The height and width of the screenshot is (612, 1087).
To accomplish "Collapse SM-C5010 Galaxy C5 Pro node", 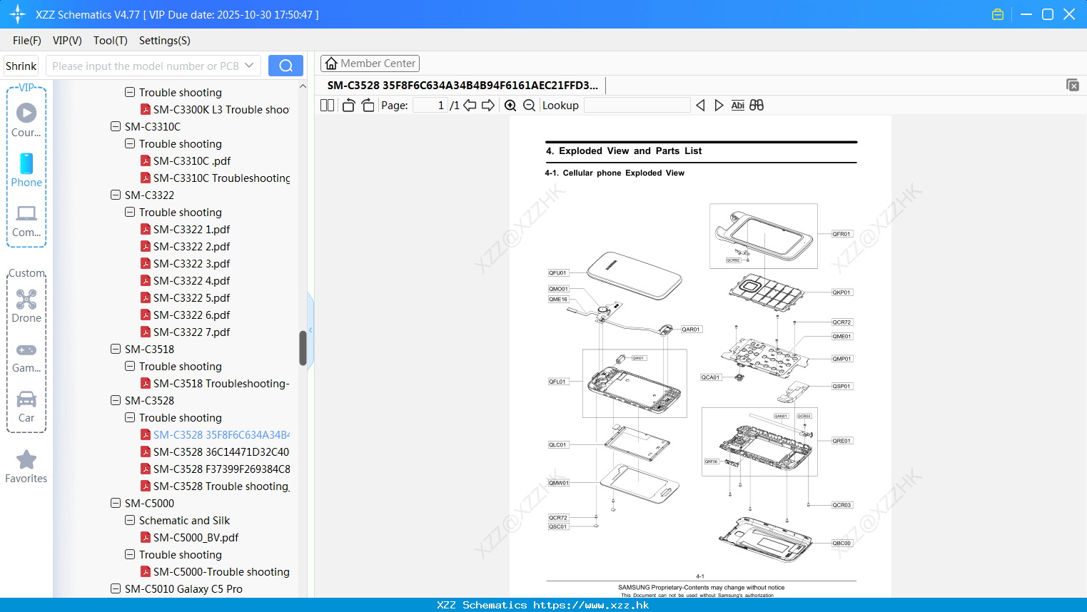I will 116,589.
